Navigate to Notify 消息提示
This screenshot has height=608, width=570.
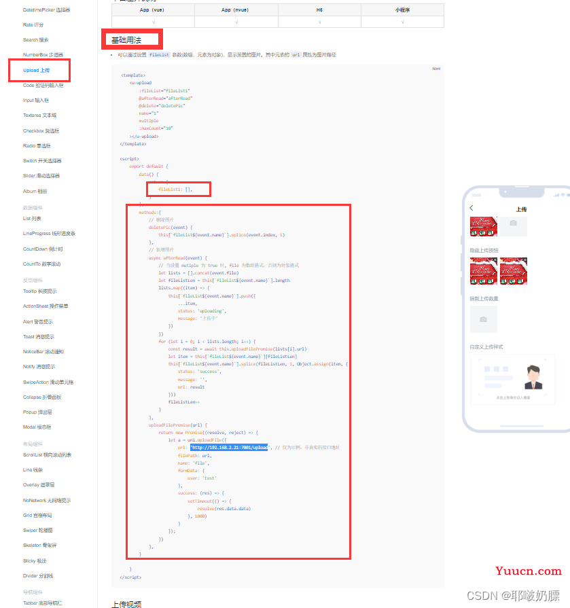[x=39, y=367]
